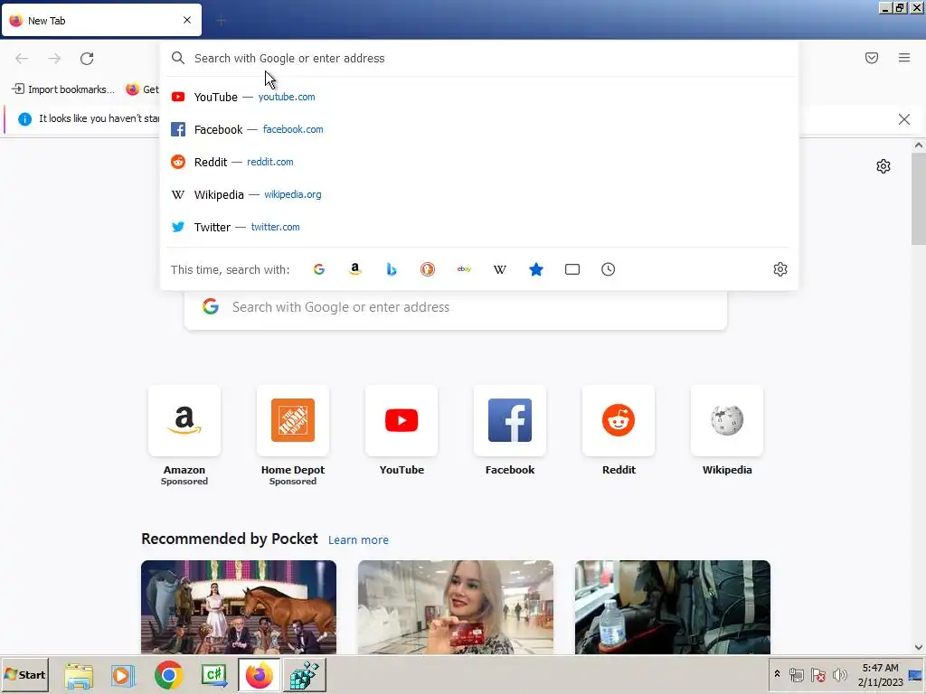The image size is (926, 694).
Task: Open Action Center flag tray icon
Action: pyautogui.click(x=817, y=674)
